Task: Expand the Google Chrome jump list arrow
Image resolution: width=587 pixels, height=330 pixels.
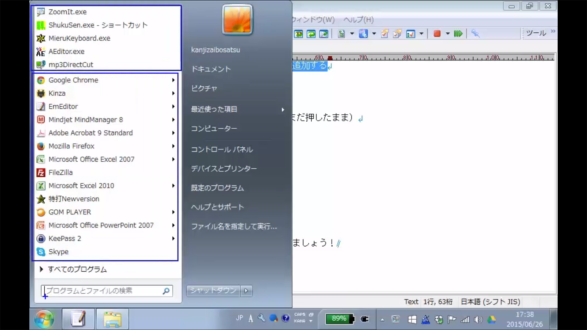Action: 173,80
